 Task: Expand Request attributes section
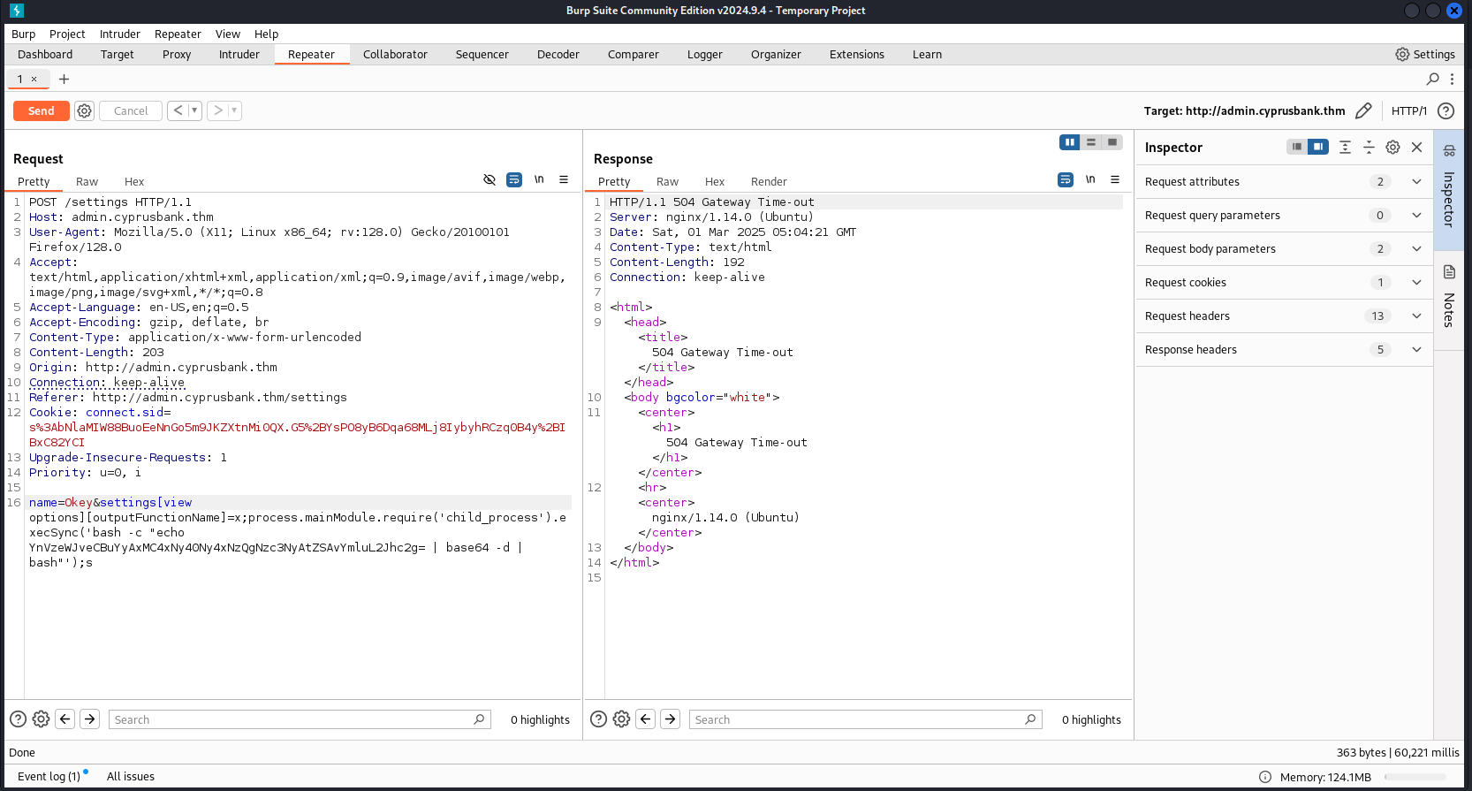point(1284,181)
